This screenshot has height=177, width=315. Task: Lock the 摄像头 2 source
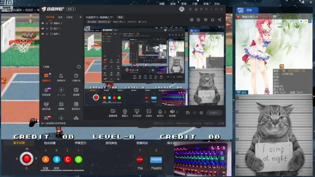[x=47, y=23]
